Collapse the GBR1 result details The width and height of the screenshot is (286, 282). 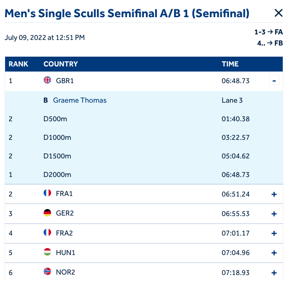(274, 81)
